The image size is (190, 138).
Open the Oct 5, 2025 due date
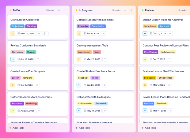25,85
